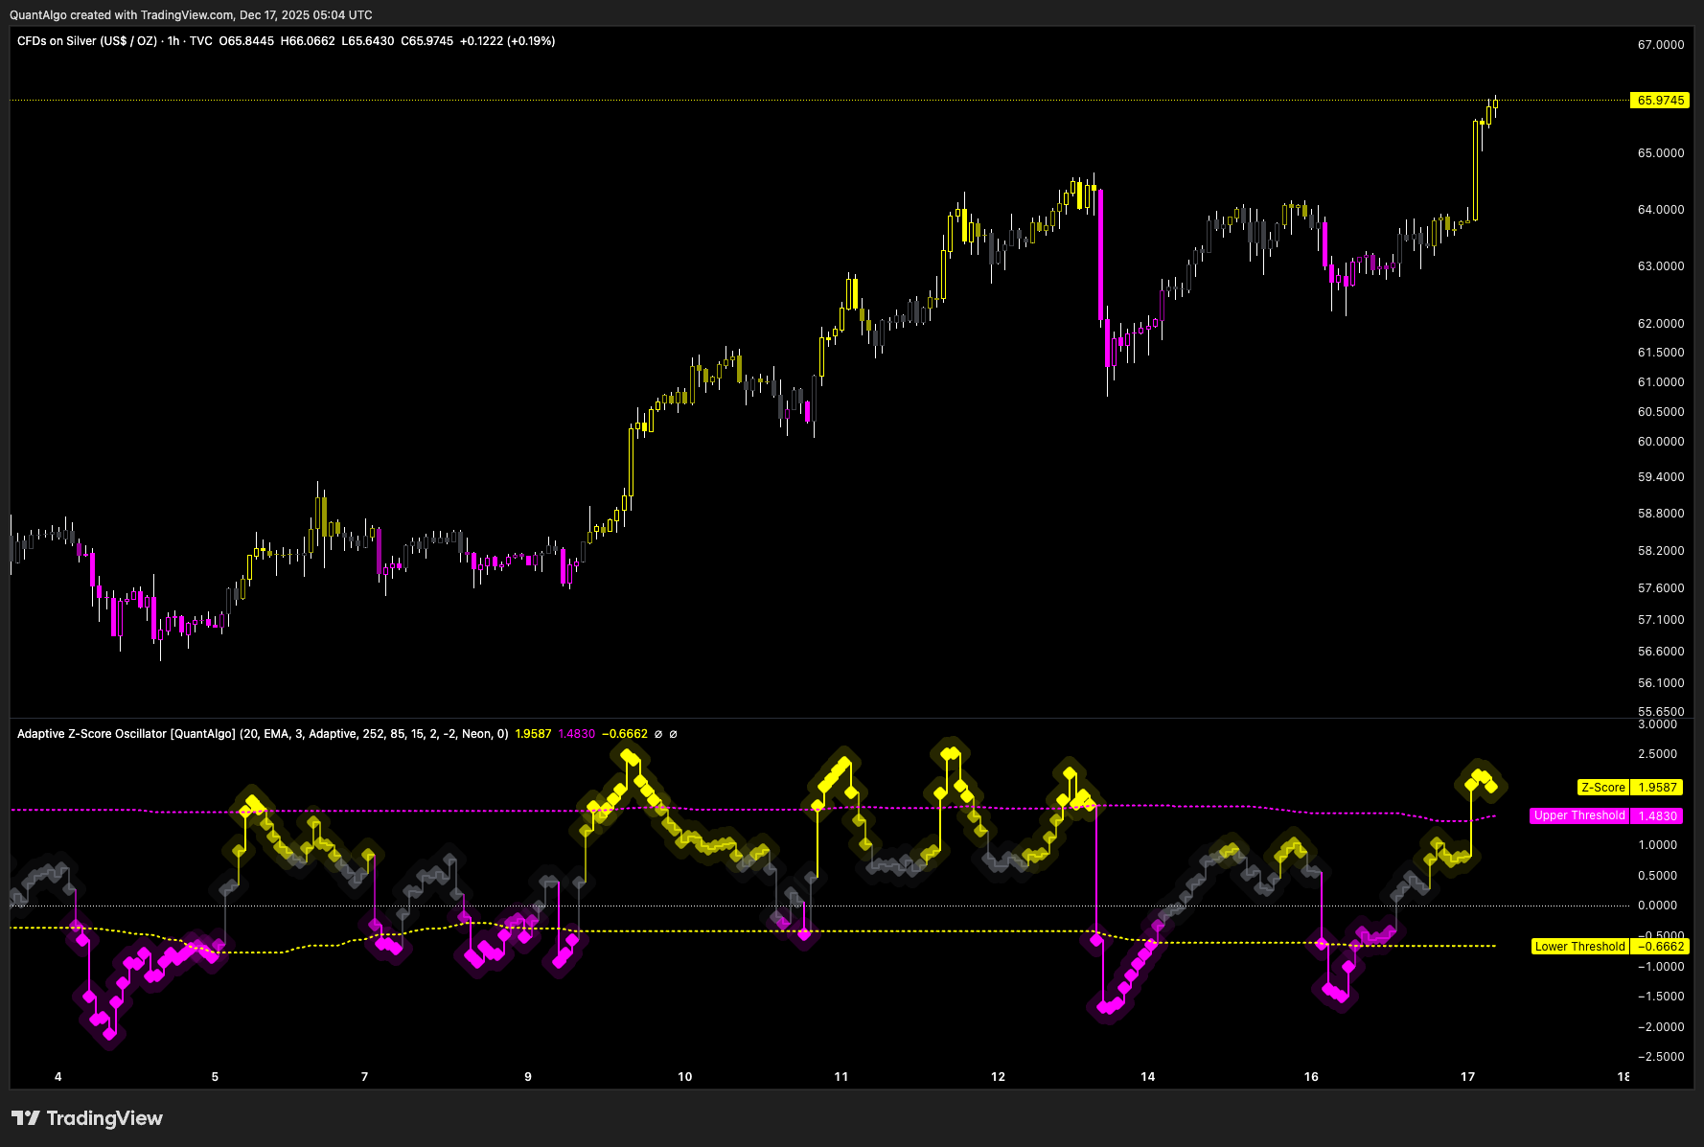Click the first ∅ symbol in indicator legend
This screenshot has height=1147, width=1704.
tap(658, 734)
